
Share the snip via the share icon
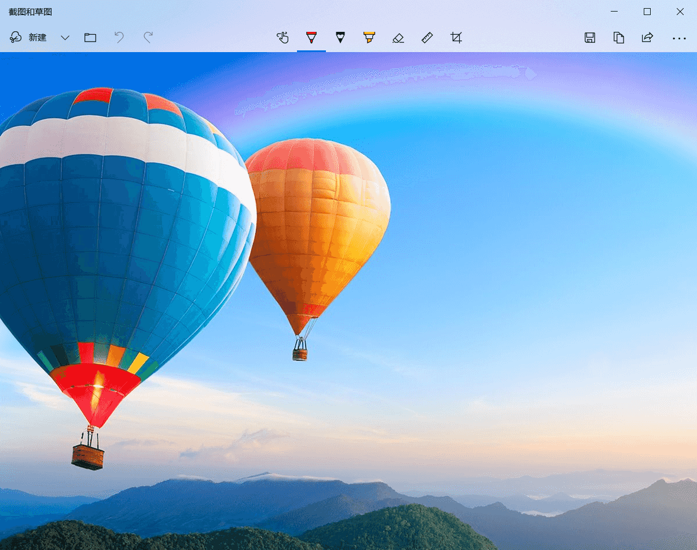point(647,38)
